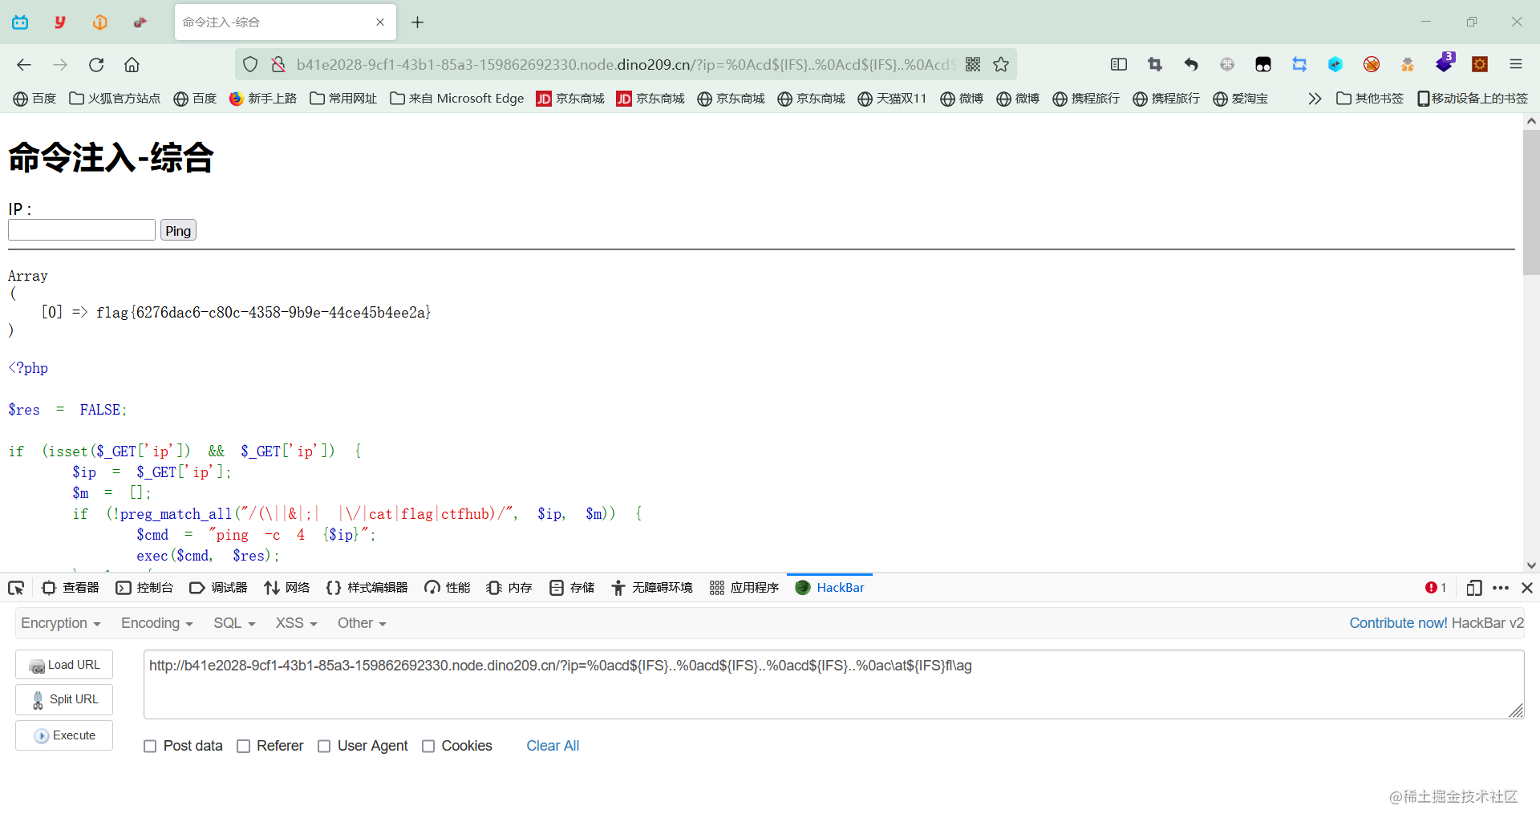Click the Split URL button
The image size is (1540, 826).
(64, 699)
